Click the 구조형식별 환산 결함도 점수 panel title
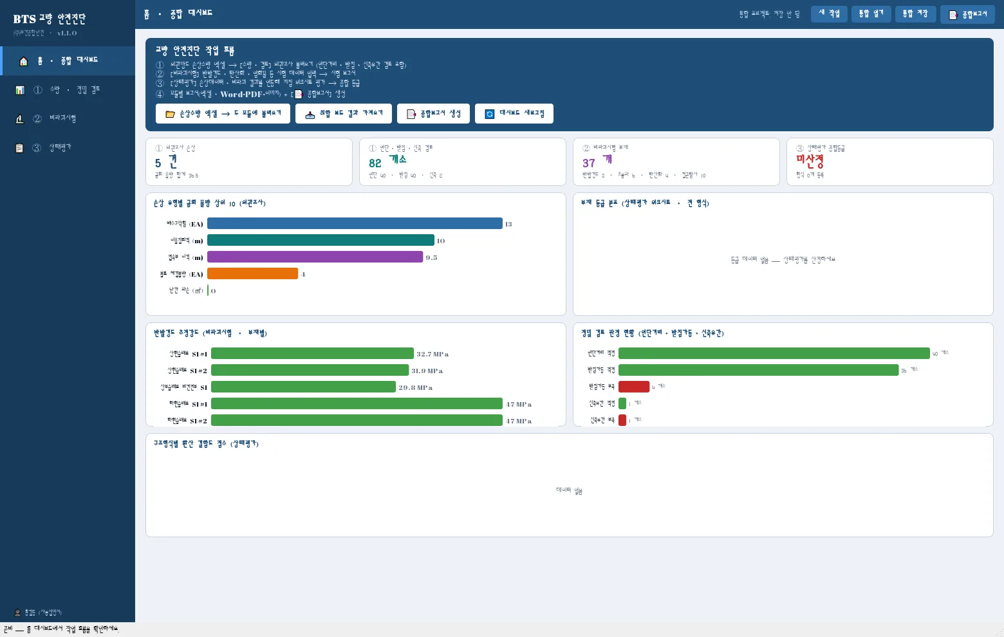Image resolution: width=1004 pixels, height=637 pixels. pyautogui.click(x=206, y=444)
